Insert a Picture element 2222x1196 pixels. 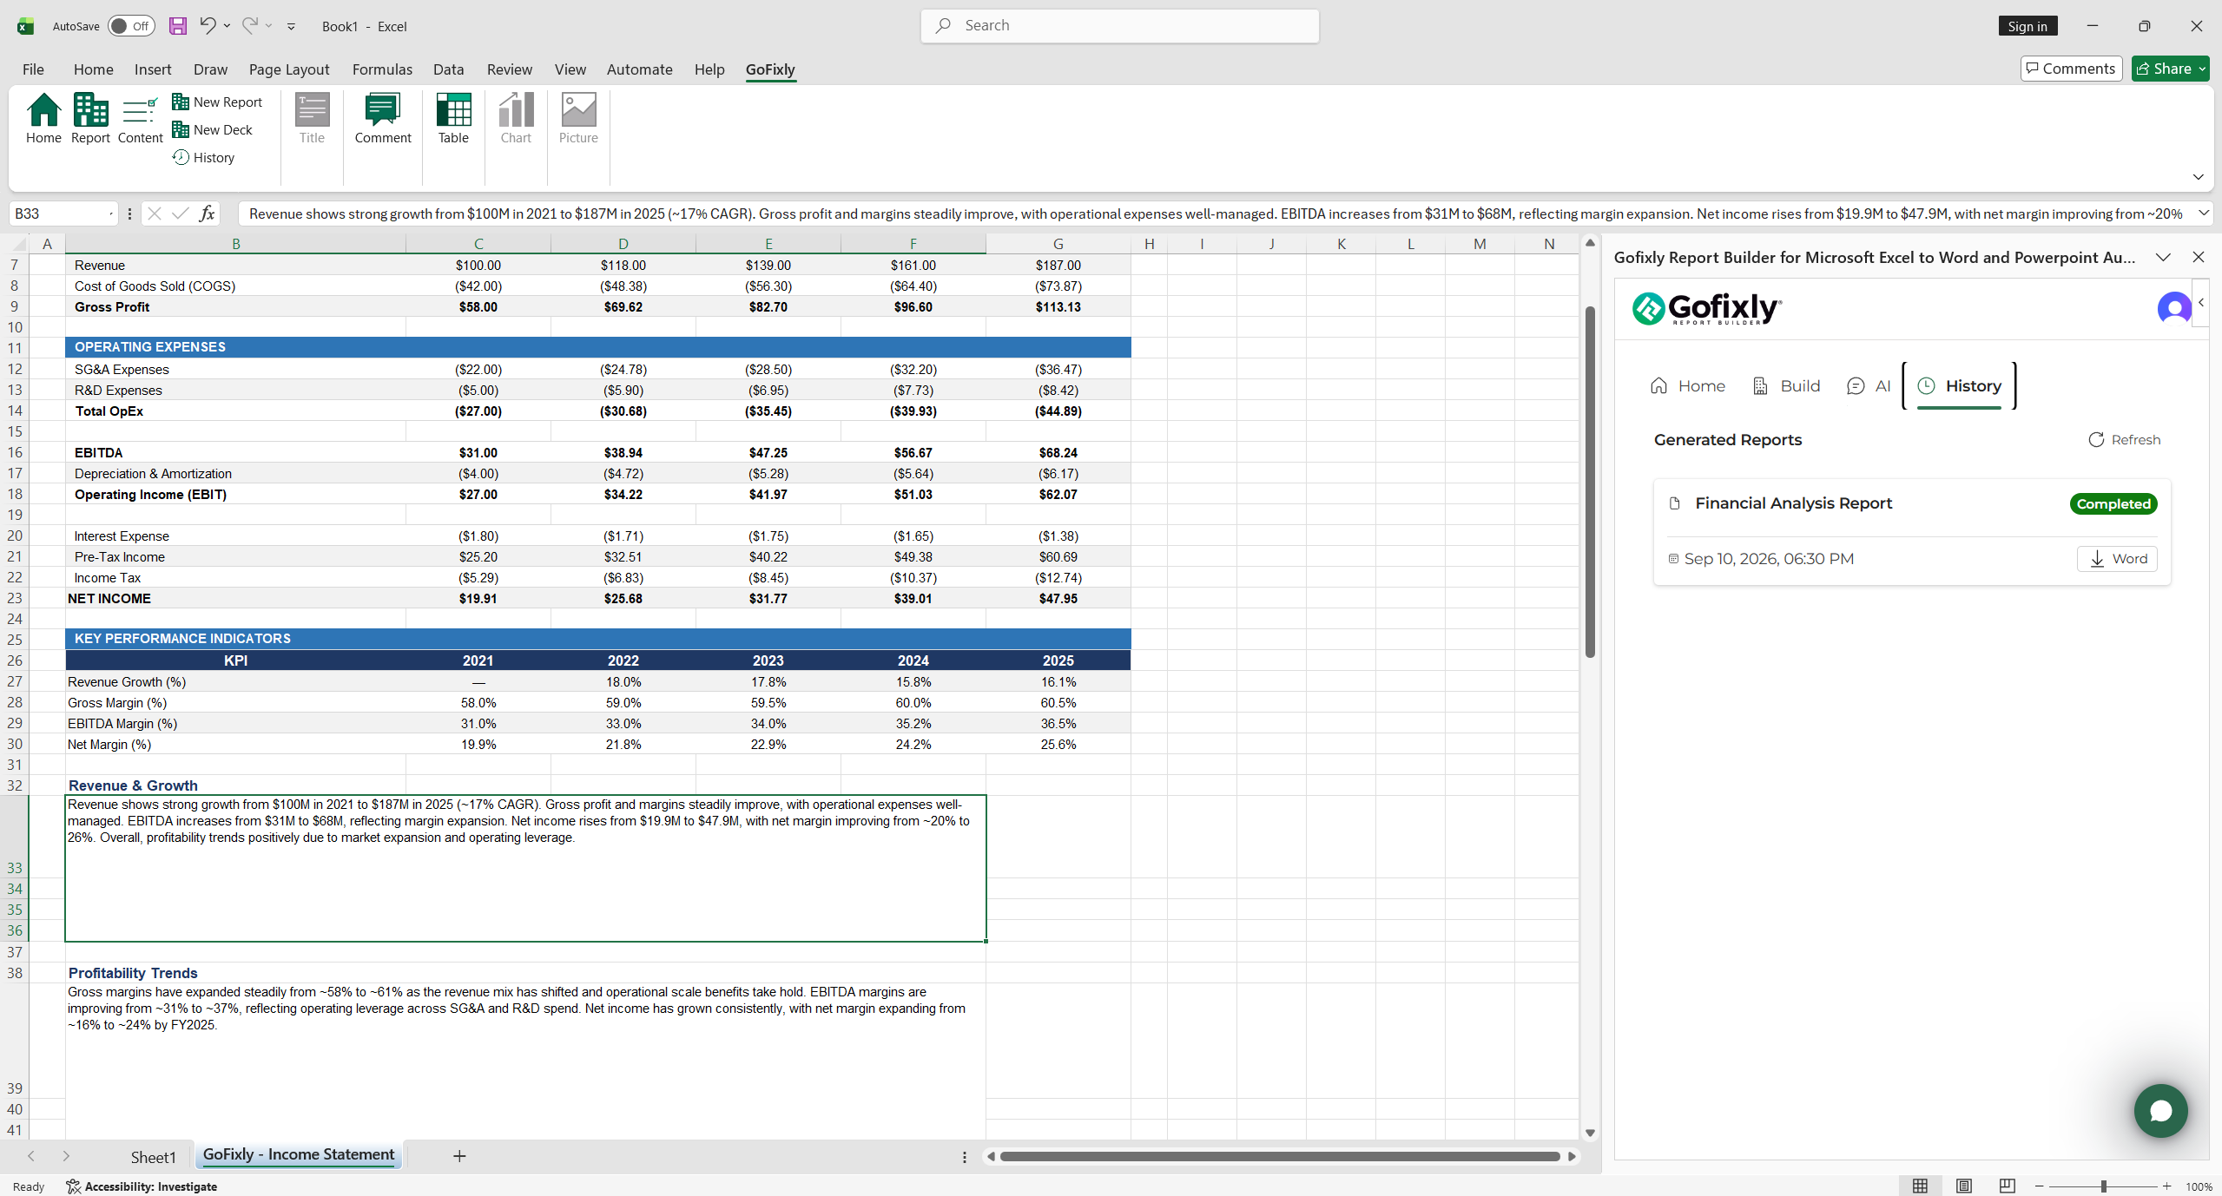point(578,119)
